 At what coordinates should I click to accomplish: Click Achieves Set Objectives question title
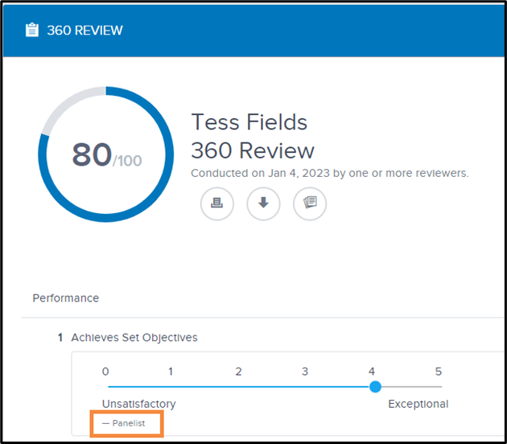tap(134, 337)
